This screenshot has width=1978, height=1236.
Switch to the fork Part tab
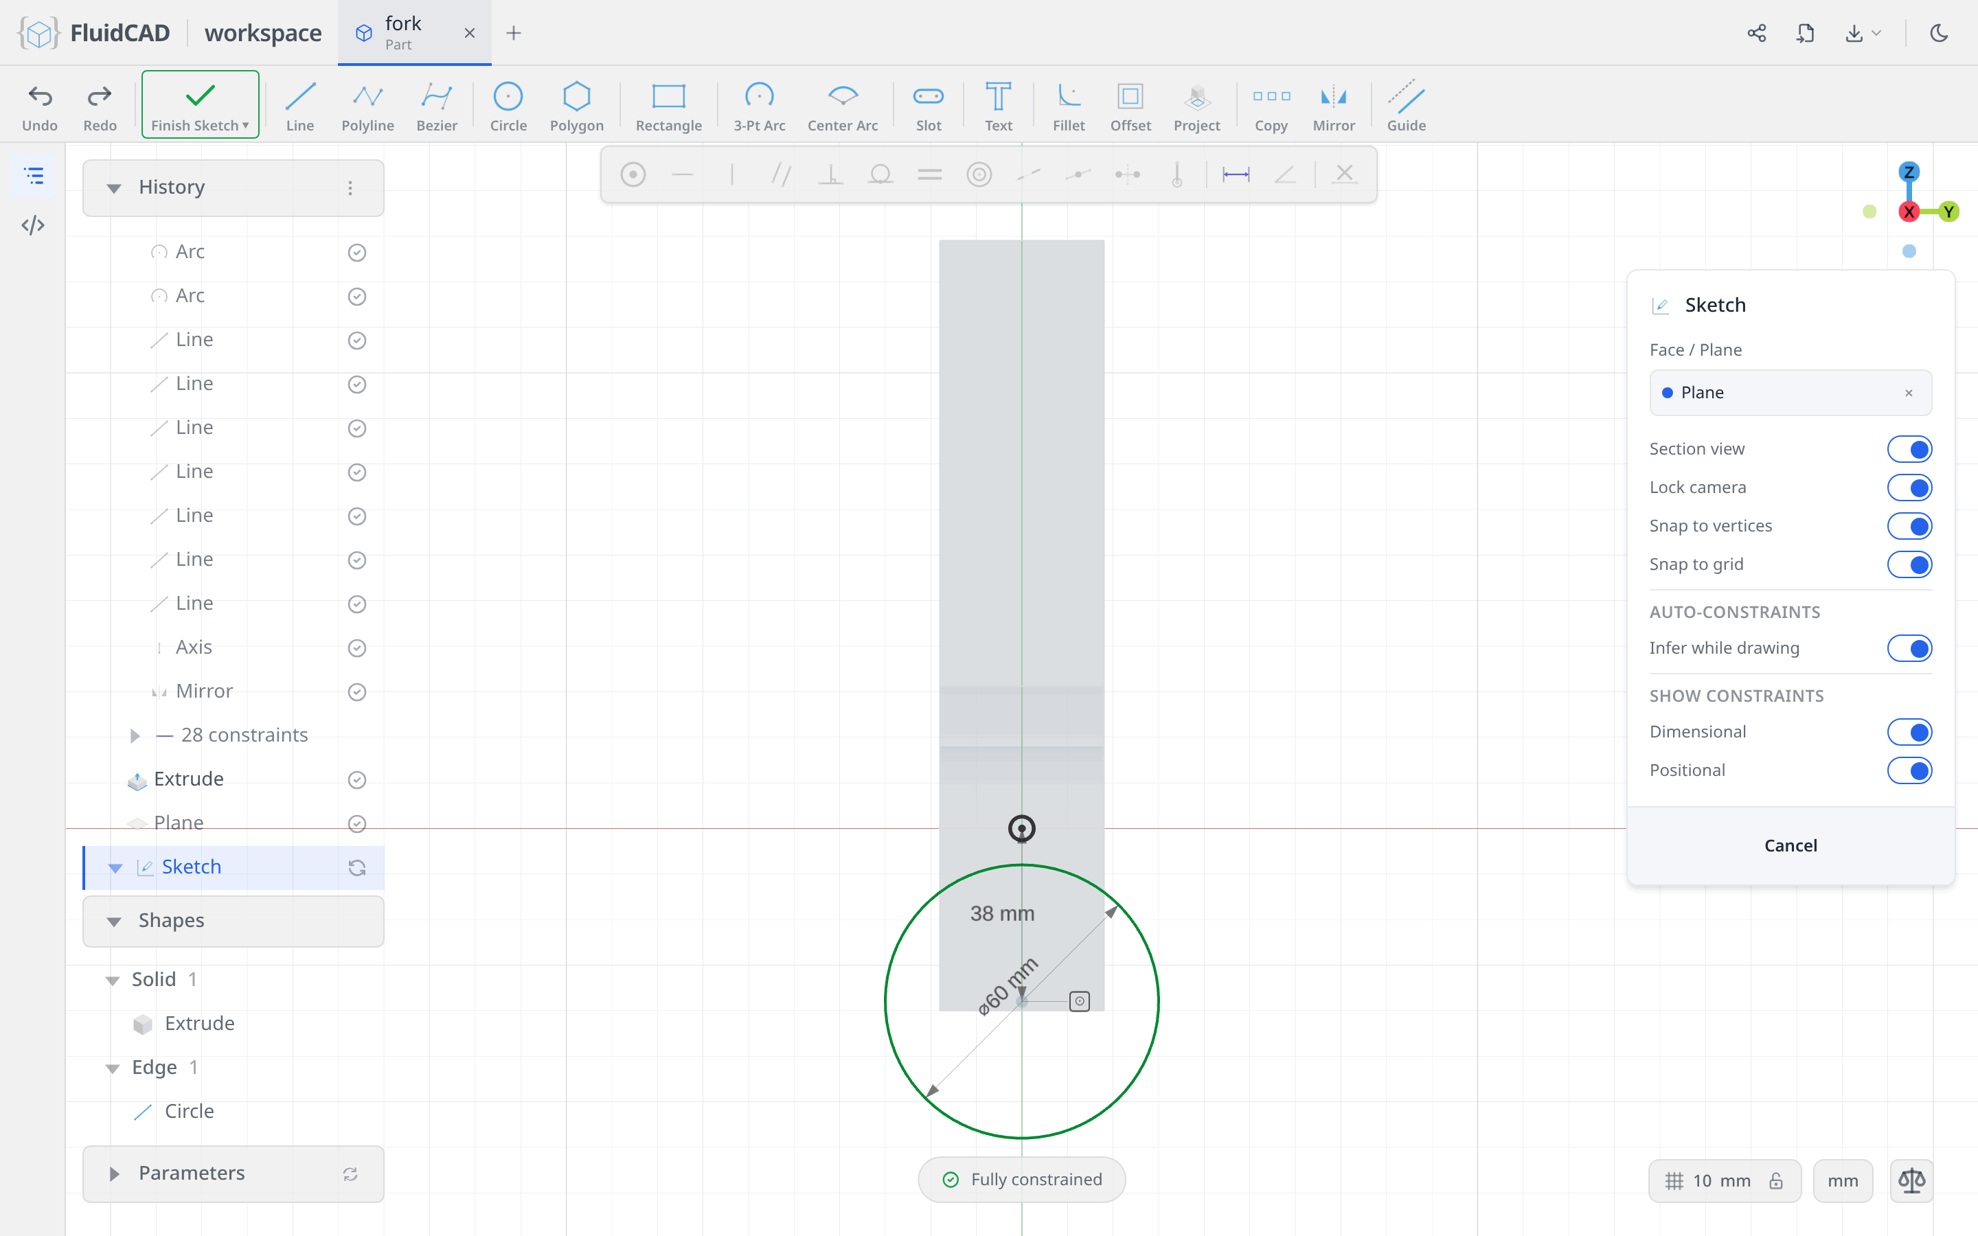click(414, 33)
